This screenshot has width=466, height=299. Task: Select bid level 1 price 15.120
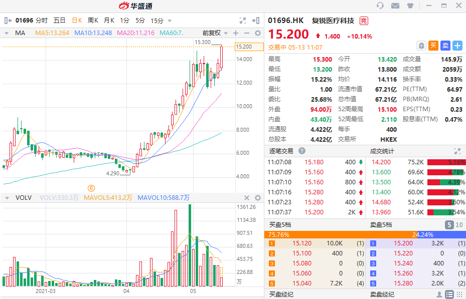[302, 243]
